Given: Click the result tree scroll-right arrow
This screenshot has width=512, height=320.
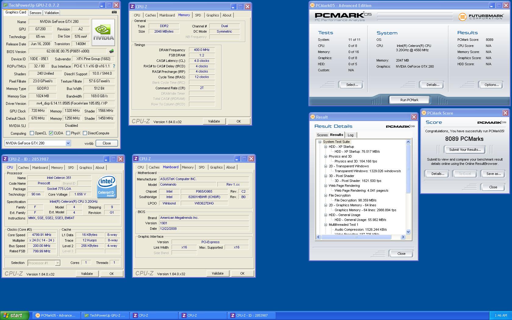Looking at the screenshot, I should coord(403,237).
